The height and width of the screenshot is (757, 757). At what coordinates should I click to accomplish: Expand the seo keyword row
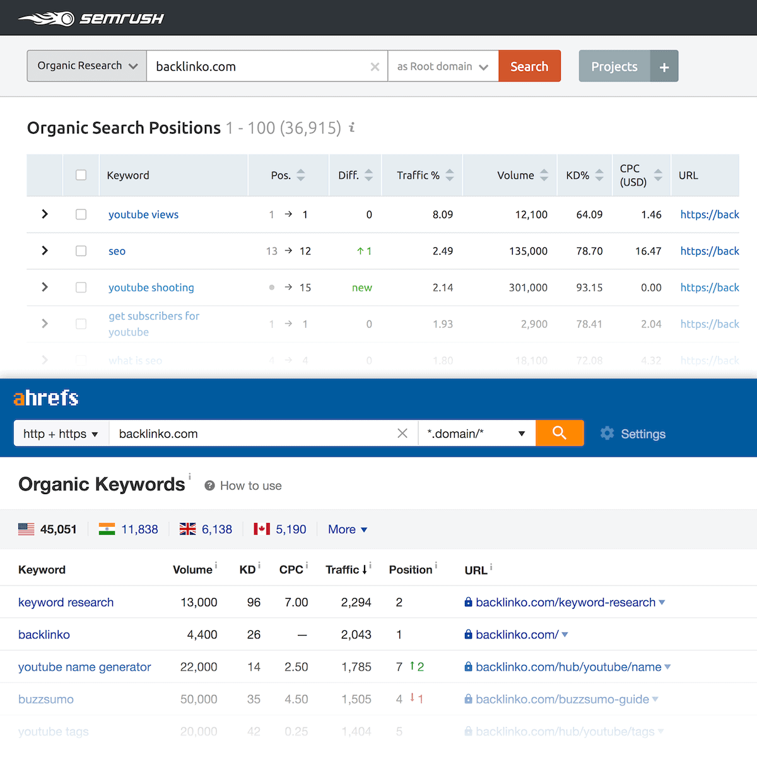coord(45,250)
